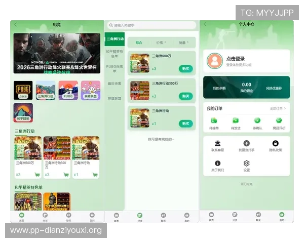
Task: Tap 我的 nav icon on 电竞 screen
Action: 92,215
